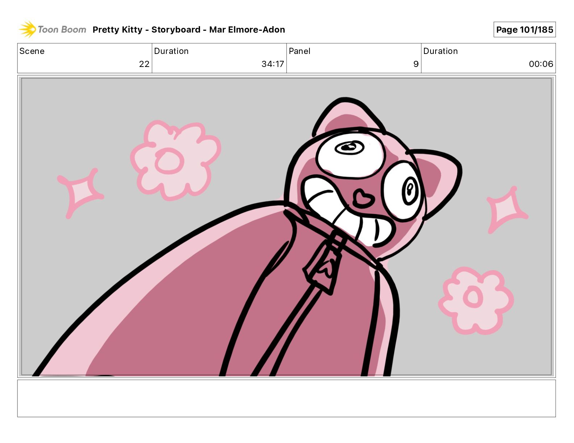Click the empty notes box below the panel
Screen dimensions: 574x443
click(286, 398)
